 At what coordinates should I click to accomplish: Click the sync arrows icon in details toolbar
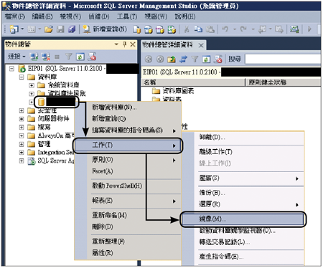click(183, 59)
